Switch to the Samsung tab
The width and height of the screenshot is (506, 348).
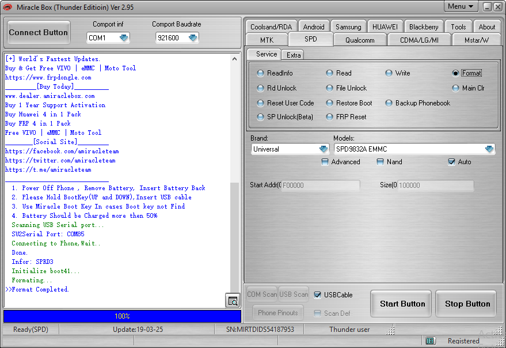pos(348,27)
